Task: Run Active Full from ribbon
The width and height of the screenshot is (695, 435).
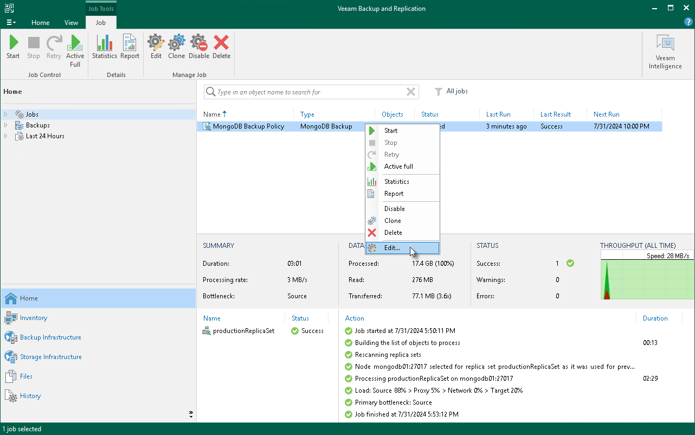Action: [75, 51]
